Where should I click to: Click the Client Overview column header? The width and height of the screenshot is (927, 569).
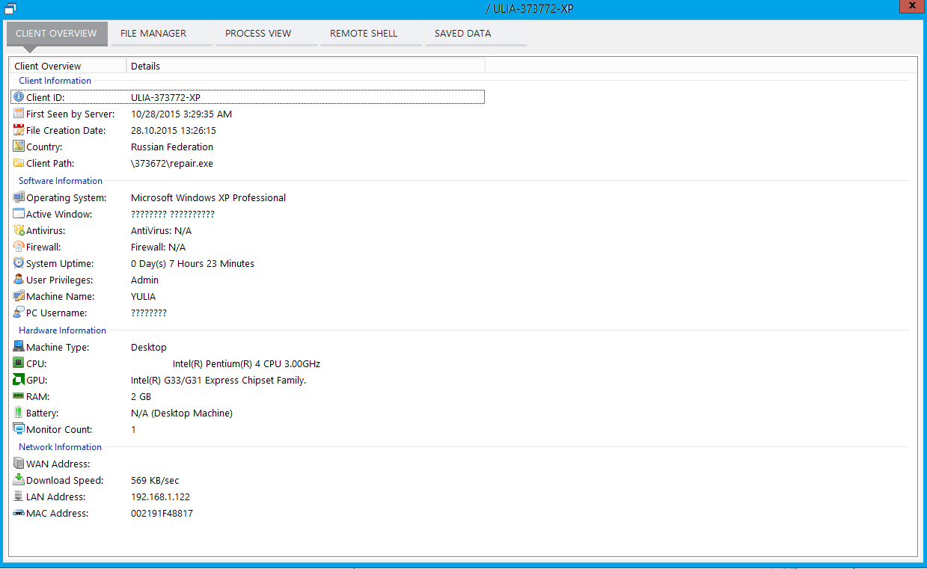pos(68,66)
